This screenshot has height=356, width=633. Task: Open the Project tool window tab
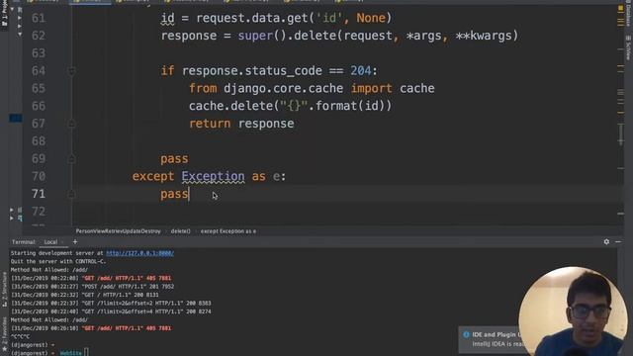(x=4, y=14)
